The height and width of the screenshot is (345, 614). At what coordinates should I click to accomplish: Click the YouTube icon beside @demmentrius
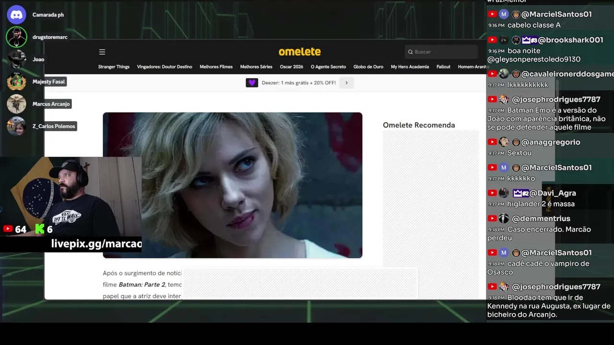click(492, 218)
